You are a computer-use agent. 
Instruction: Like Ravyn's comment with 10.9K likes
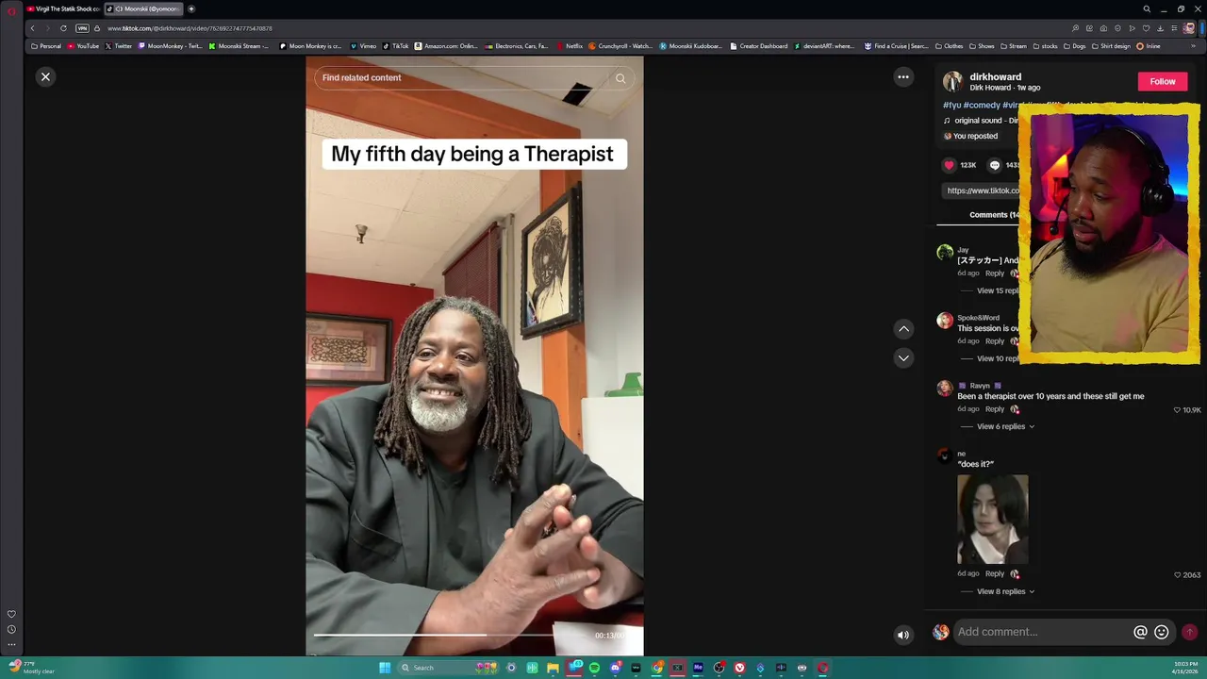[1177, 410]
